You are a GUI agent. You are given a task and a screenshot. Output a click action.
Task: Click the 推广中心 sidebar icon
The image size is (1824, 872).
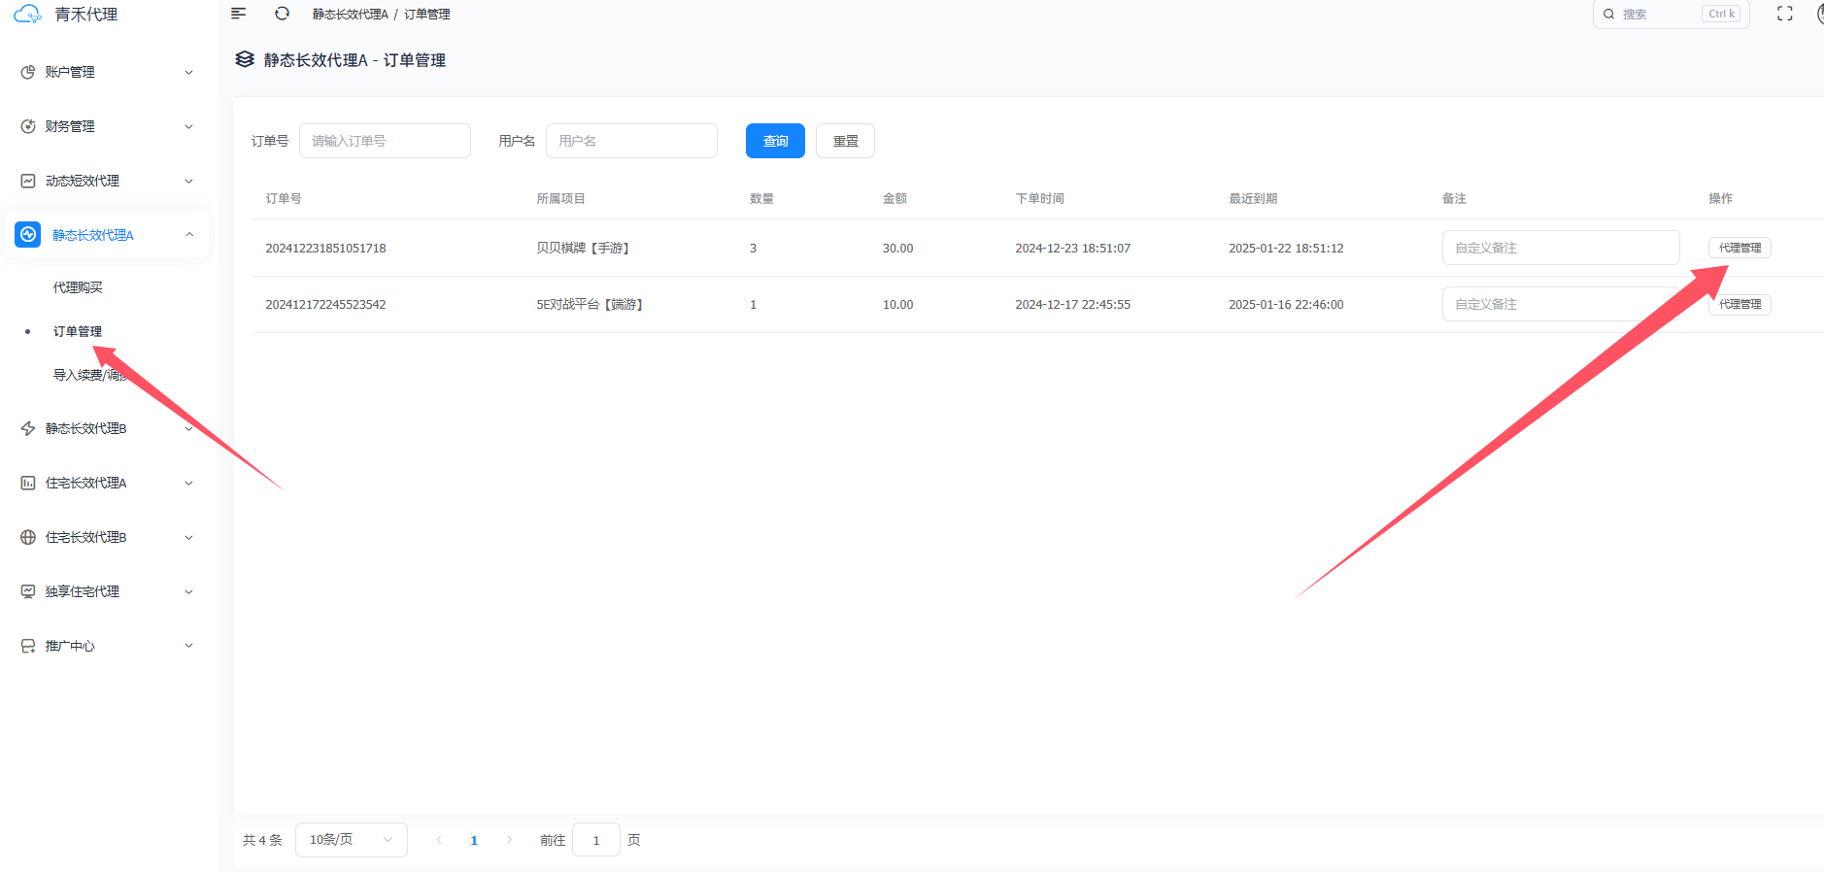pyautogui.click(x=28, y=646)
